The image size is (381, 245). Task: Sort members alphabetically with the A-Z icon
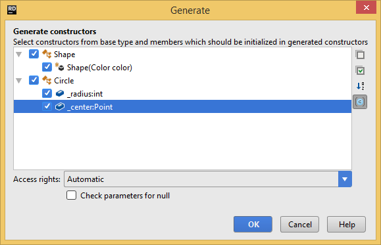[360, 86]
